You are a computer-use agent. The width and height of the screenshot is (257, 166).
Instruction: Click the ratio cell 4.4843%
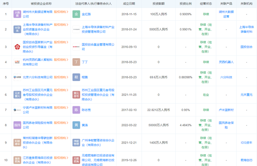point(186,125)
